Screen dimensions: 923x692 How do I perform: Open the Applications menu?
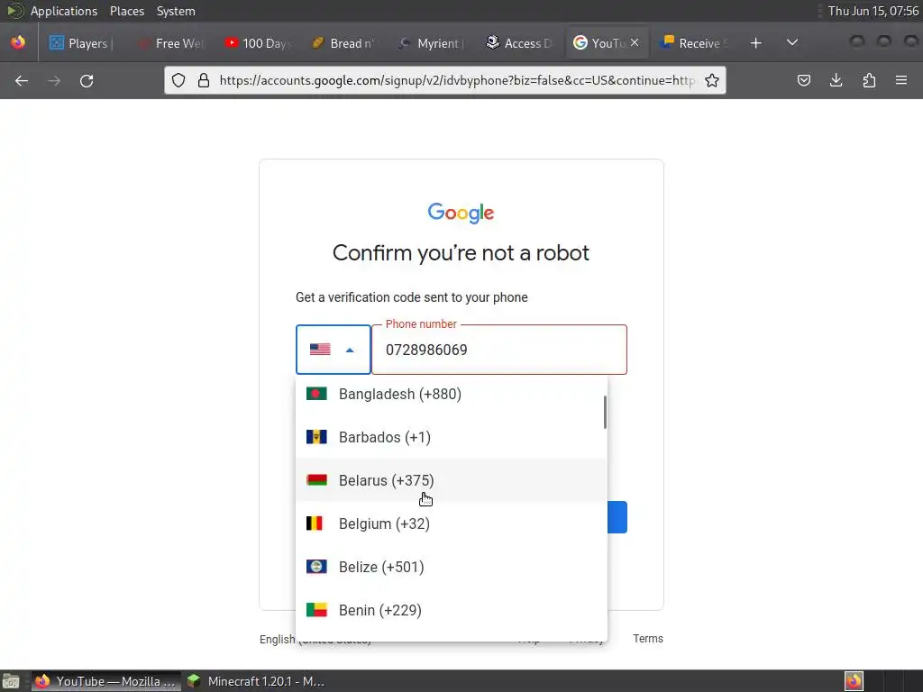pos(64,11)
